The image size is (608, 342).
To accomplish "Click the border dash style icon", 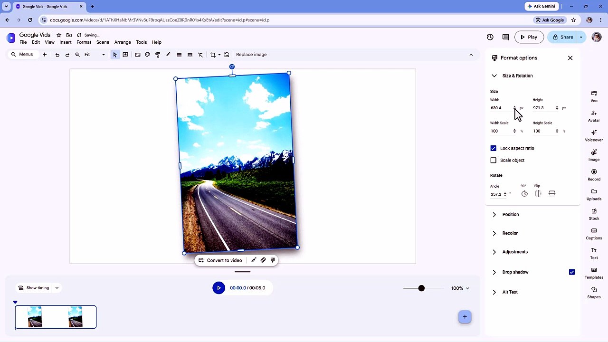I will 190,55.
